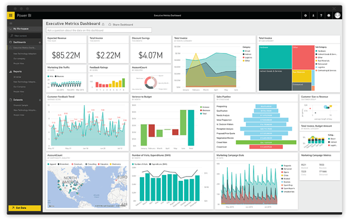The width and height of the screenshot is (351, 219).
Task: Add a new dataset with plus icon
Action: (39, 100)
